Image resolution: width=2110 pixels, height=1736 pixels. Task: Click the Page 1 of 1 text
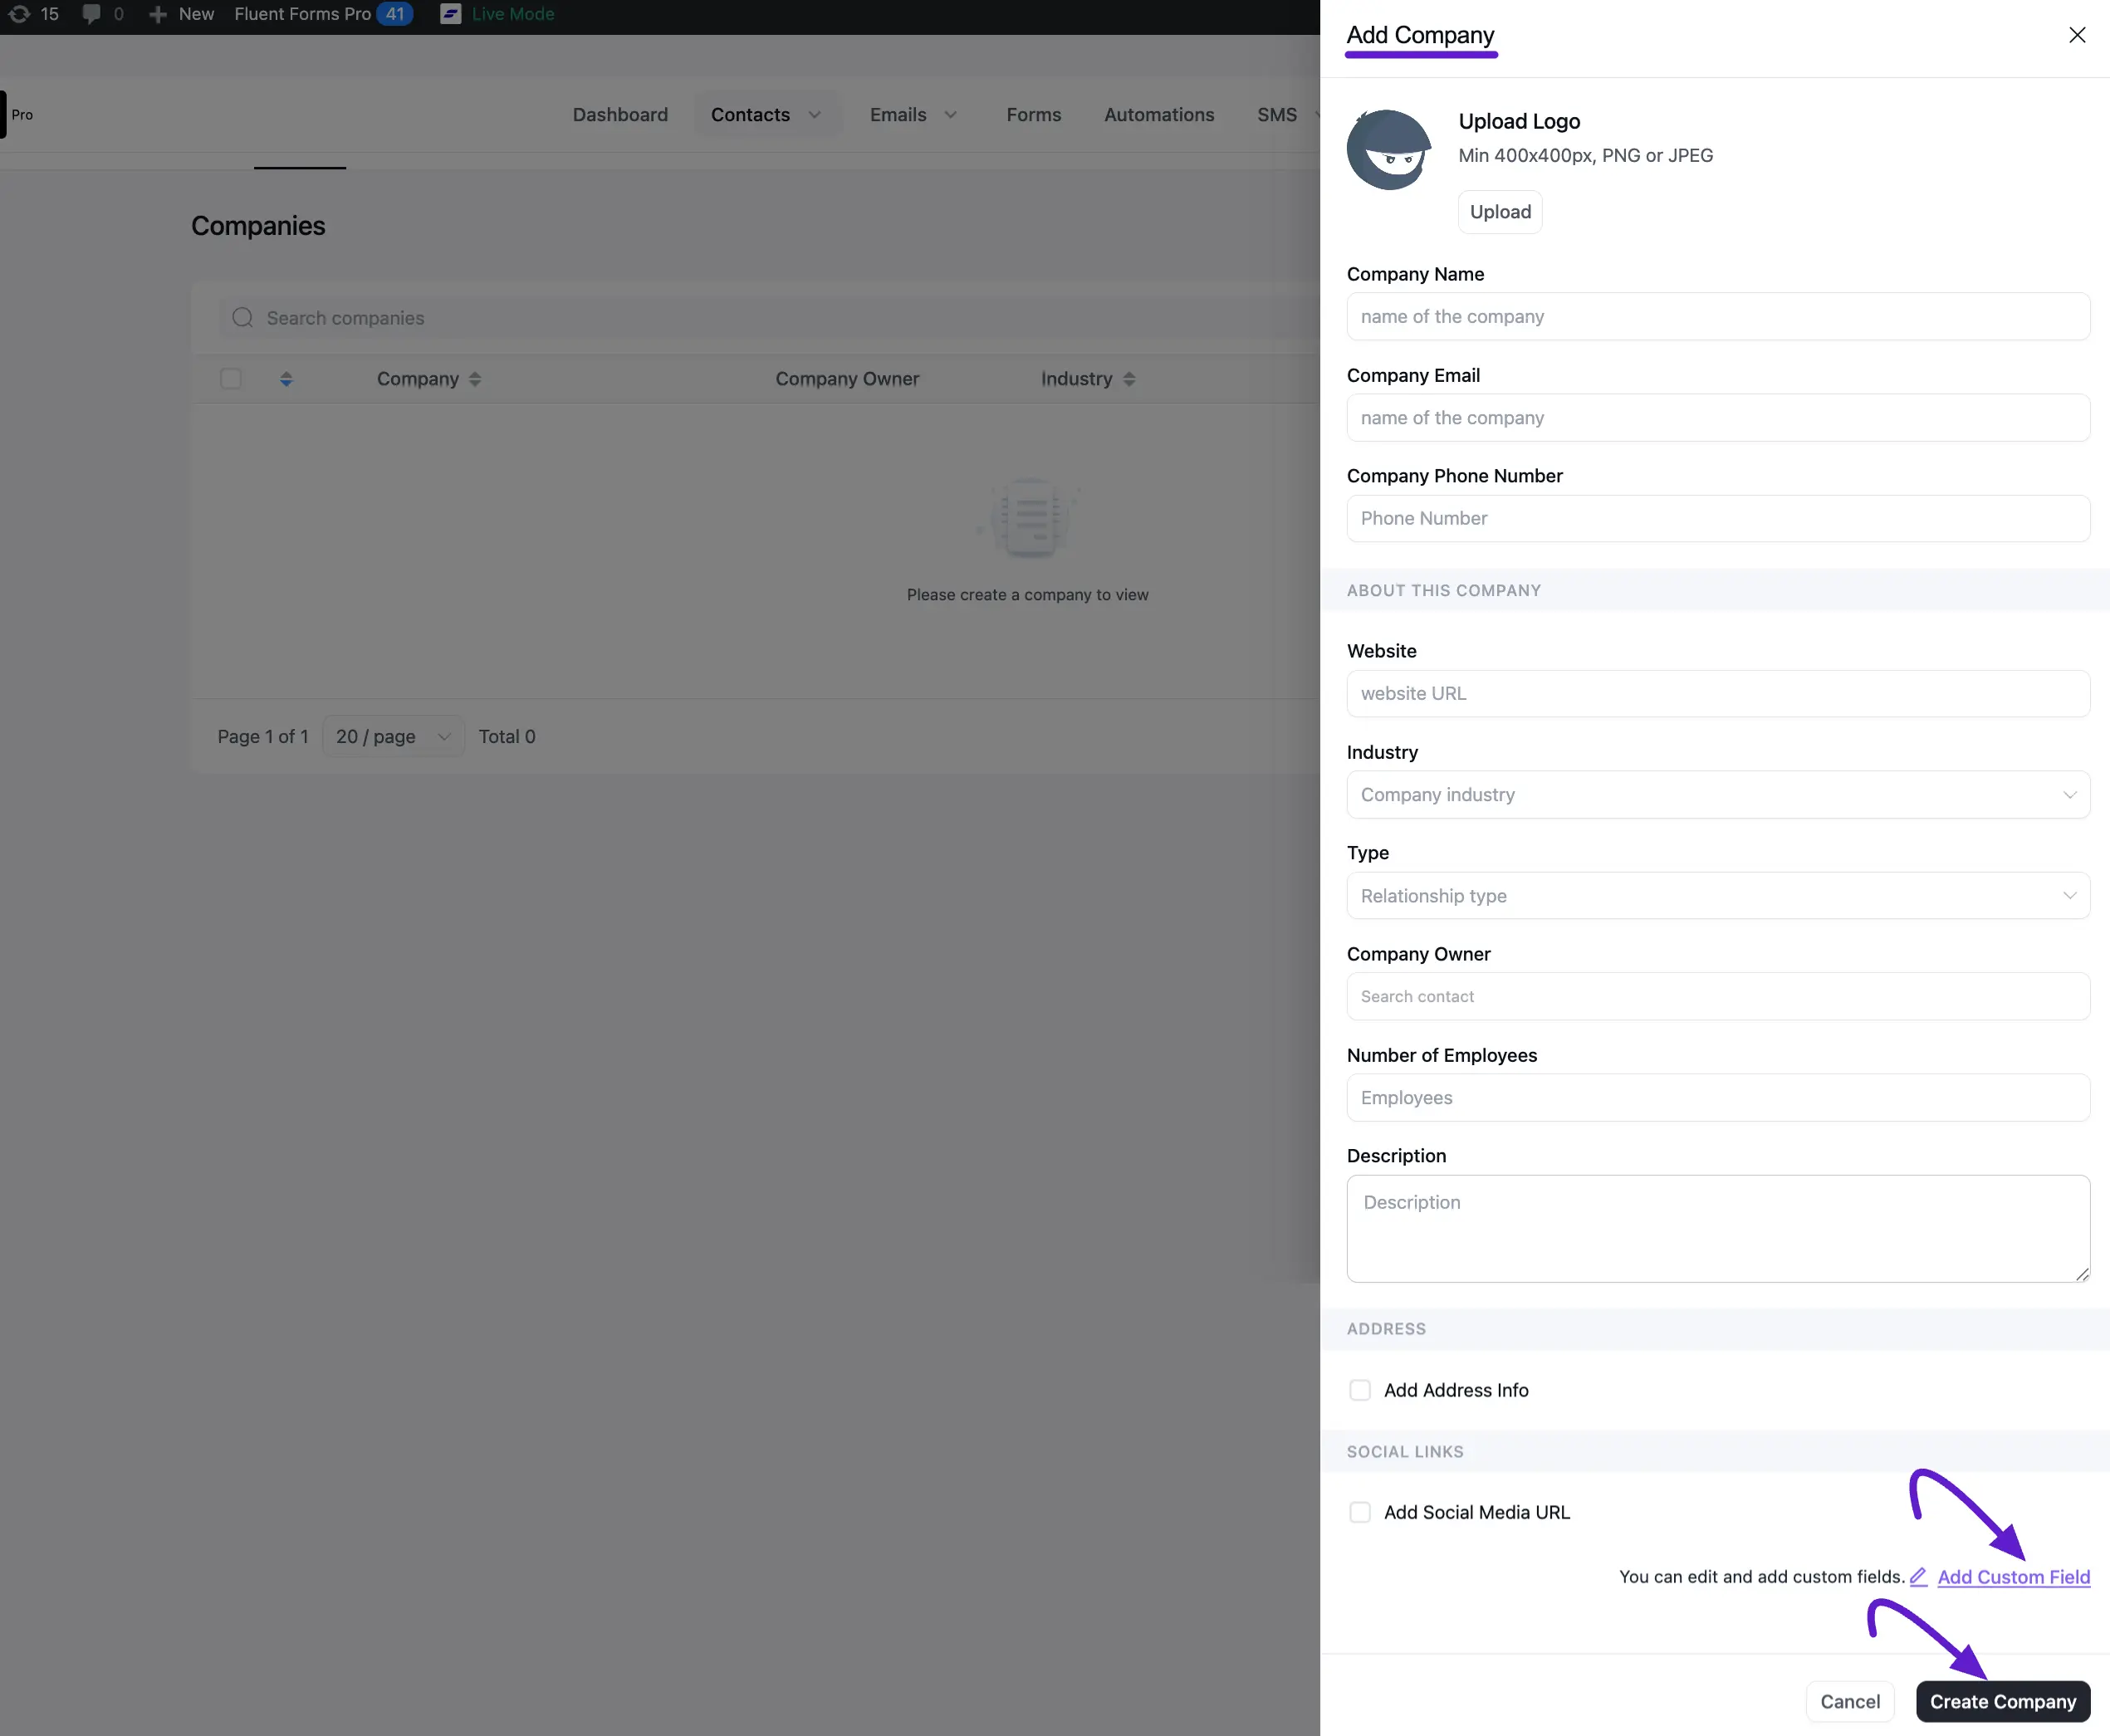(x=263, y=737)
